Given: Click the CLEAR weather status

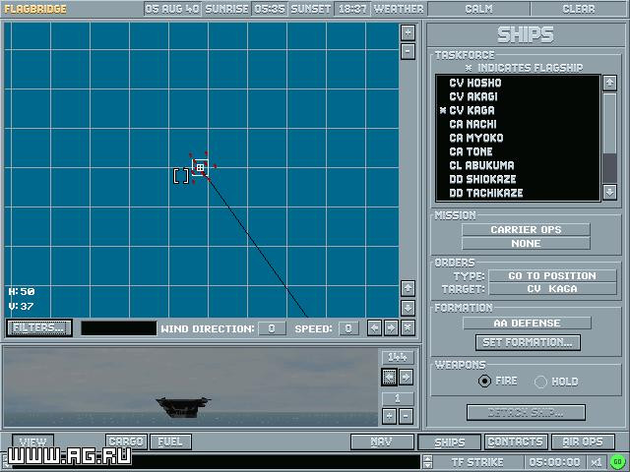Looking at the screenshot, I should click(579, 9).
